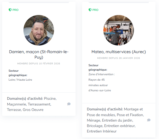Image resolution: width=159 pixels, height=139 pixels.
Task: Open Damien's profile photo
Action: 39,30
